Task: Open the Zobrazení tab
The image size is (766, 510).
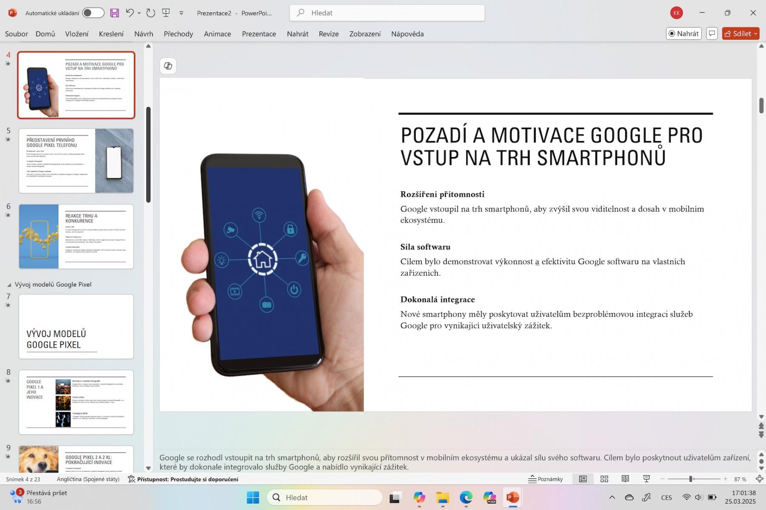Action: pos(365,34)
